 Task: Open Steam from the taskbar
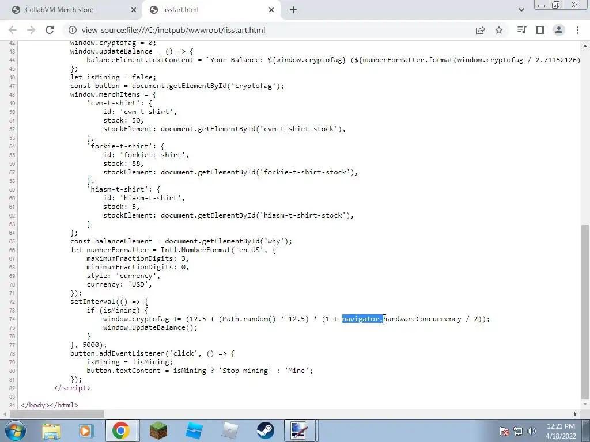pos(265,430)
